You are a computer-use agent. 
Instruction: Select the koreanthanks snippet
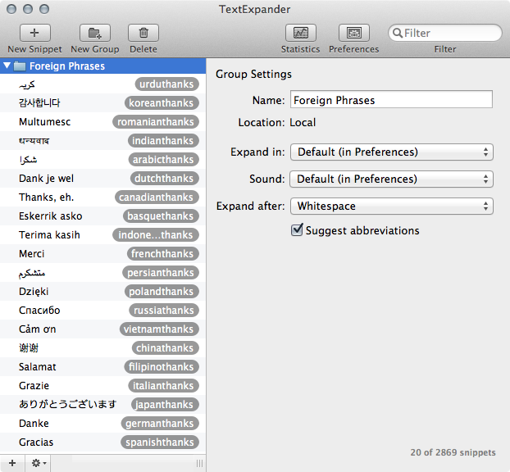[x=102, y=102]
